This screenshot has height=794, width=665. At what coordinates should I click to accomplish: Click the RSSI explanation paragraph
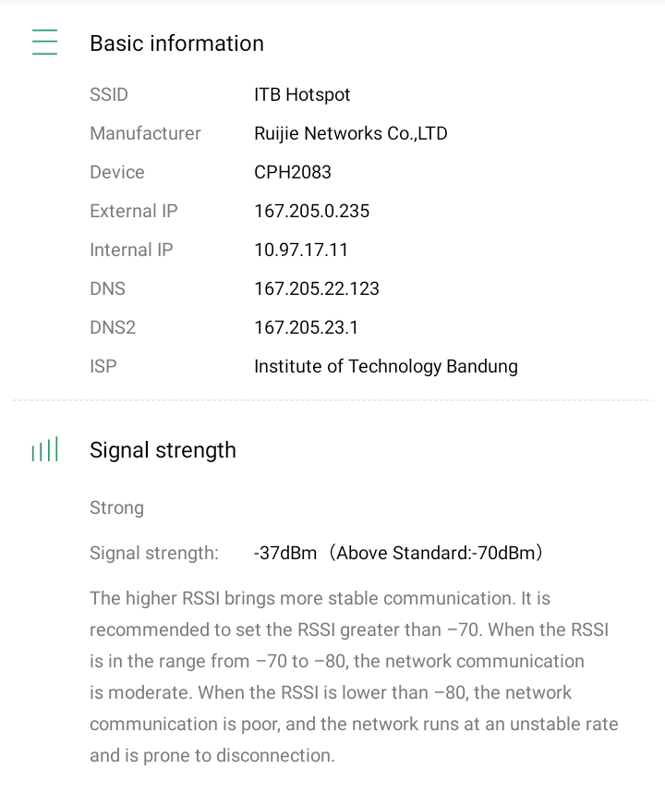point(354,677)
